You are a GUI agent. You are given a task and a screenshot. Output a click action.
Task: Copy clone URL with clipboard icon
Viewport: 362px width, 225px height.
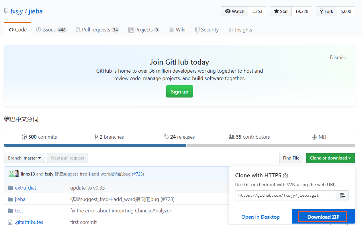tap(342, 196)
